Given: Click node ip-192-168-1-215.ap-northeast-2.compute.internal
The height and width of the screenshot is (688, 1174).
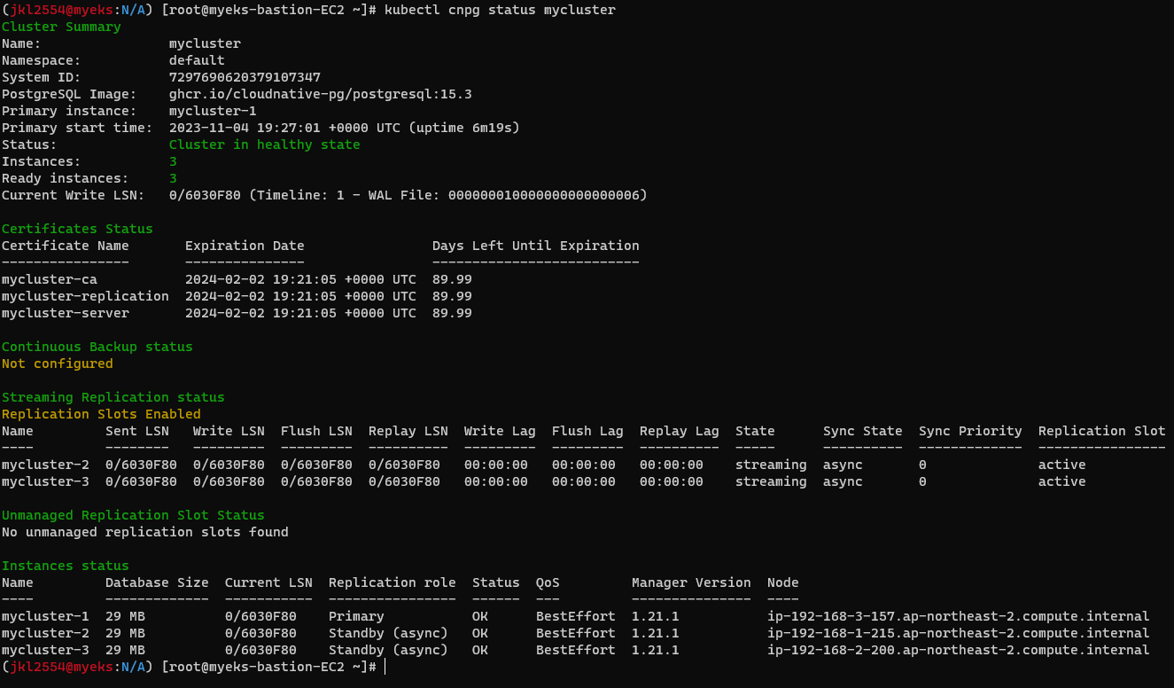Looking at the screenshot, I should [959, 633].
